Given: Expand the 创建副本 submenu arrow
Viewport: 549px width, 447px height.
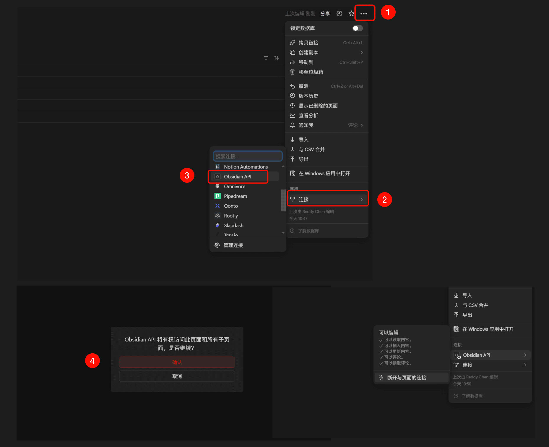Looking at the screenshot, I should click(362, 52).
